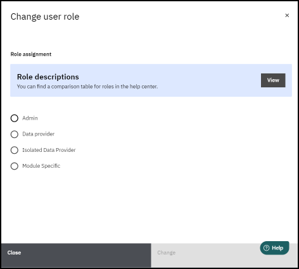Click the Module Specific label text
This screenshot has height=269, width=299.
click(41, 166)
